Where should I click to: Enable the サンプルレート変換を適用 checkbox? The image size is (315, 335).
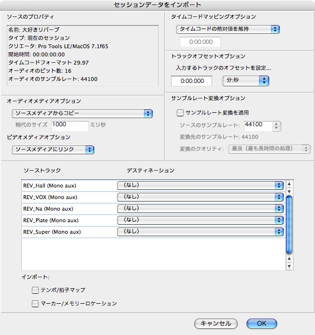[181, 113]
